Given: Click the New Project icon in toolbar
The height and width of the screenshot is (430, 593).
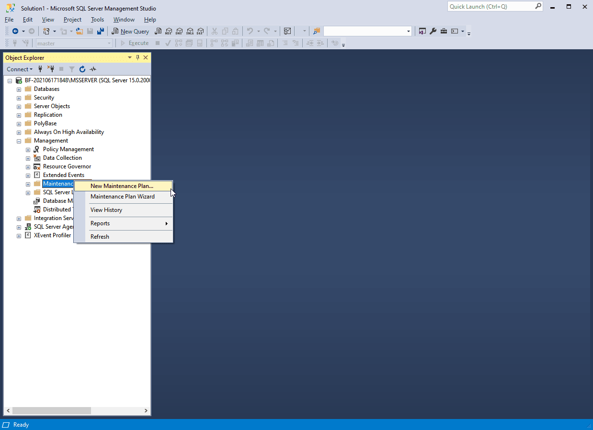Looking at the screenshot, I should point(46,31).
